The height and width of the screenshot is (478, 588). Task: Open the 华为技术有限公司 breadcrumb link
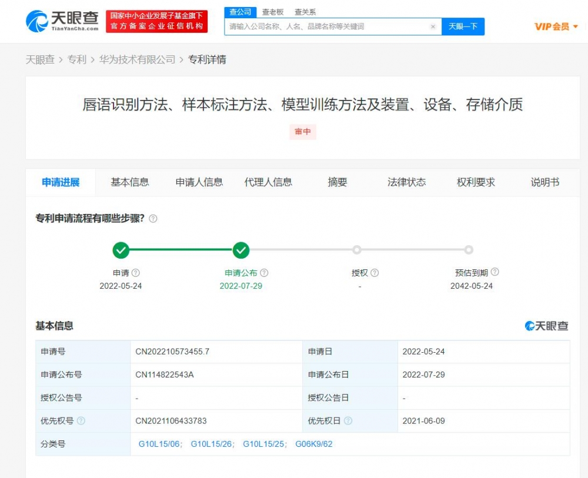pos(137,59)
